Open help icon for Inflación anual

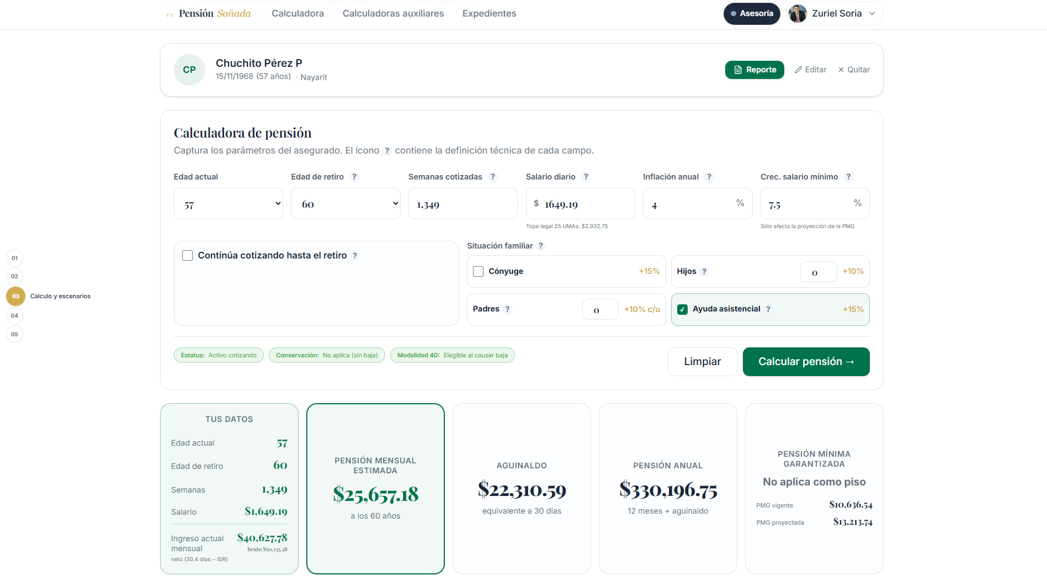[x=709, y=177]
